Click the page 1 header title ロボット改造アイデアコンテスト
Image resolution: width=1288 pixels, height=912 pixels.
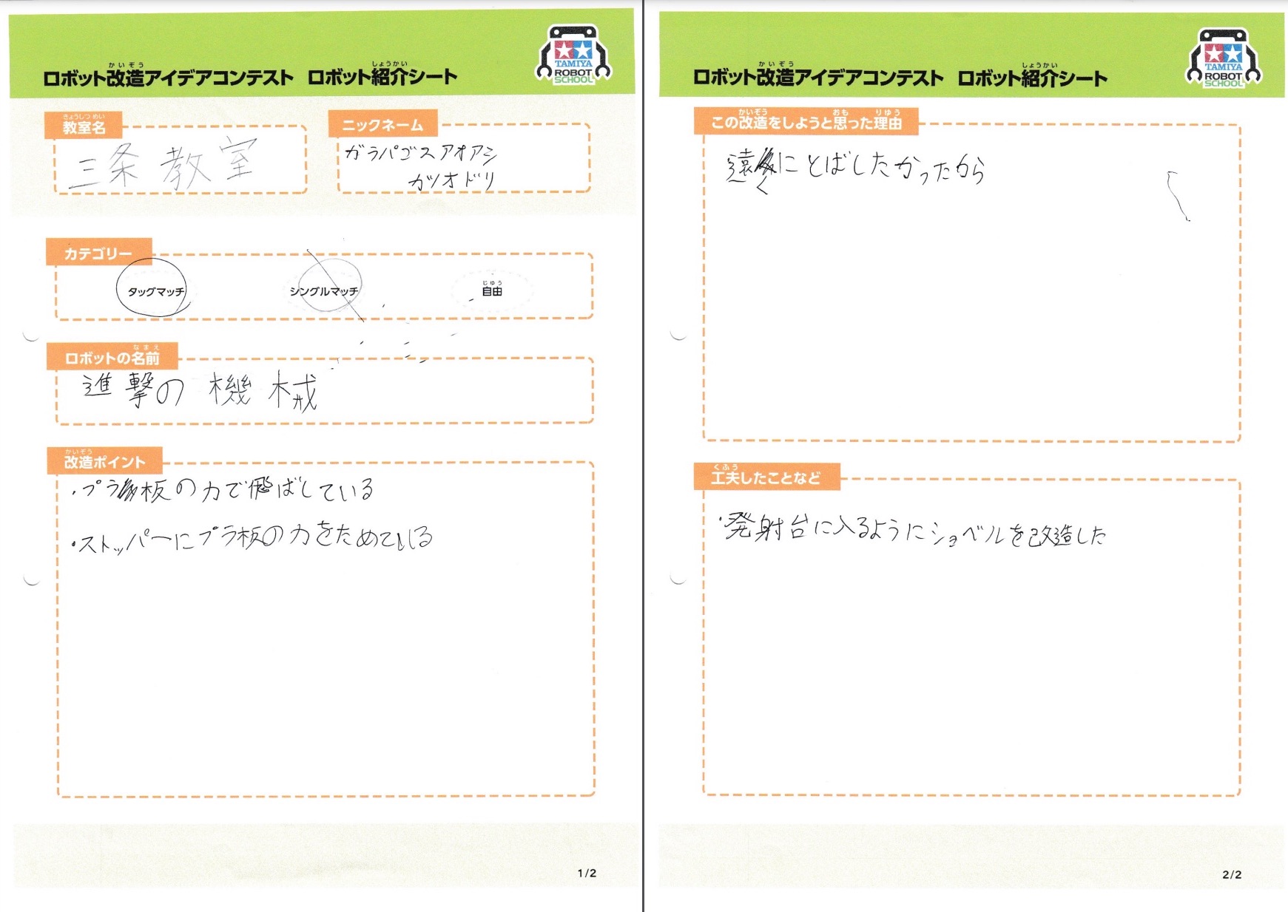tap(169, 77)
